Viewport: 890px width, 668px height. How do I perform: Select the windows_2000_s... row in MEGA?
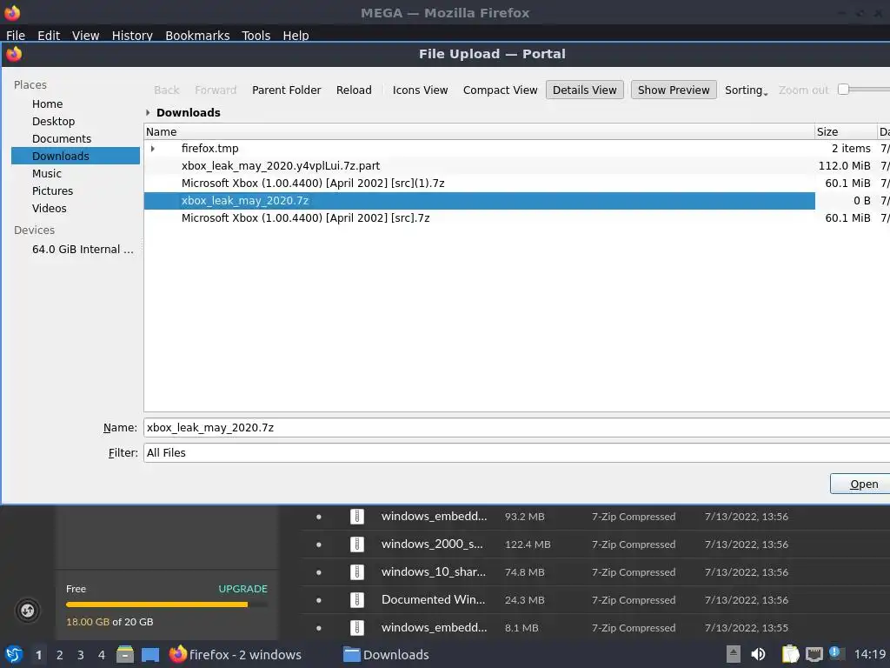pyautogui.click(x=595, y=544)
